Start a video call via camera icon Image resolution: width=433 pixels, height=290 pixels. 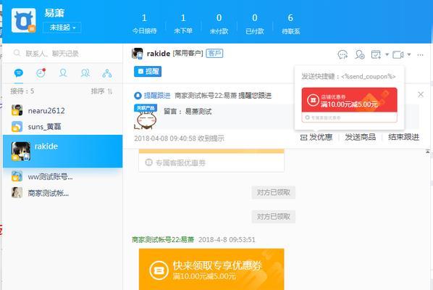[398, 55]
